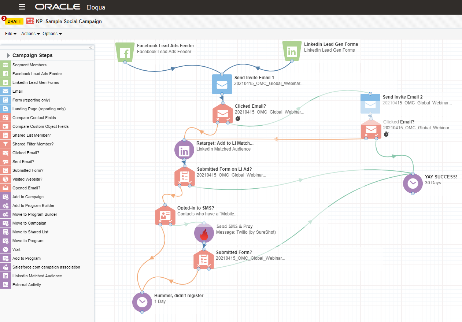This screenshot has width=462, height=322.
Task: Select YAY SUCCESS! wait node
Action: [x=413, y=183]
